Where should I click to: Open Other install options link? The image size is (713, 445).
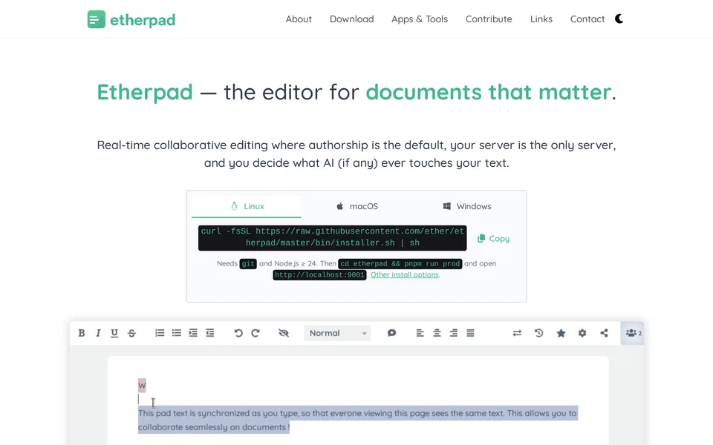[x=404, y=274]
